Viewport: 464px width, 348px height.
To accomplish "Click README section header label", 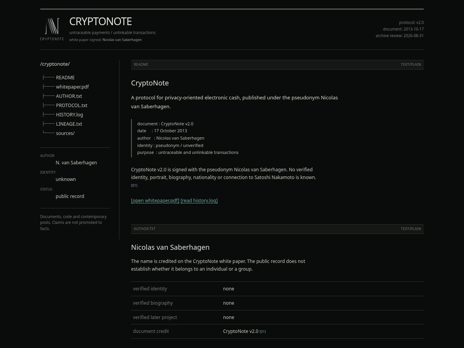I will (141, 65).
